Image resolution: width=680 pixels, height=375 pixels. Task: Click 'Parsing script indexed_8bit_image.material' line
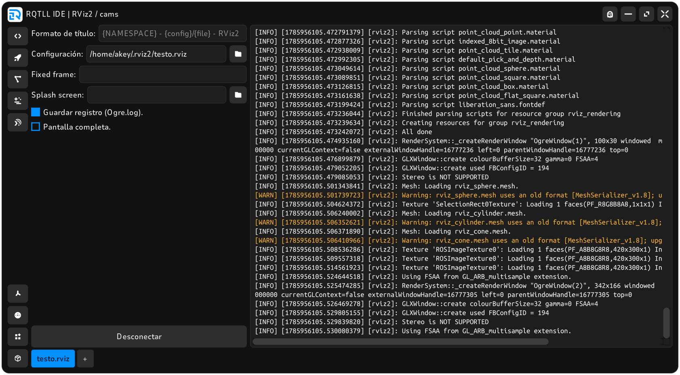point(407,41)
